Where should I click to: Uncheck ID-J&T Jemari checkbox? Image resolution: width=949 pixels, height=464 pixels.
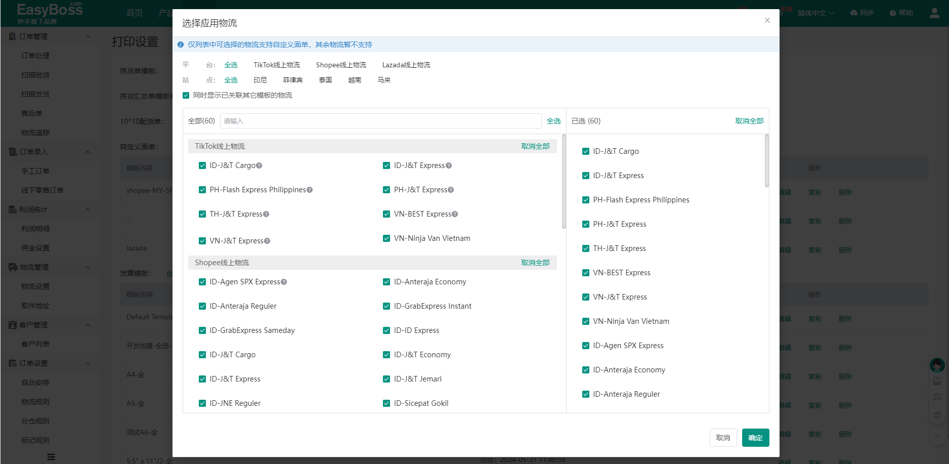click(x=386, y=379)
